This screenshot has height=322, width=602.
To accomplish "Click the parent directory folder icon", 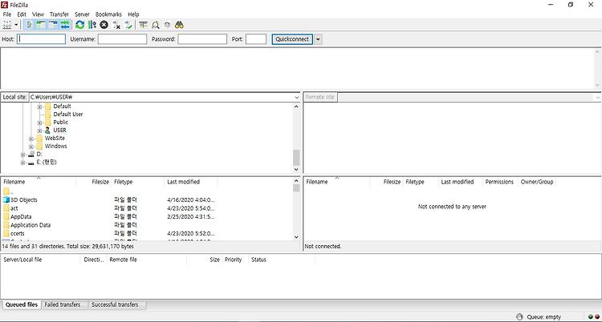I will [x=6, y=191].
